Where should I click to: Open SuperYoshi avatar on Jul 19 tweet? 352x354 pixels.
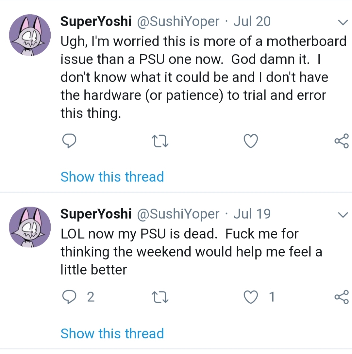click(30, 227)
